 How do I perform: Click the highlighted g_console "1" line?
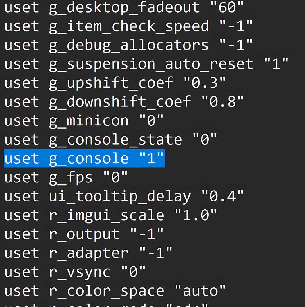[84, 158]
